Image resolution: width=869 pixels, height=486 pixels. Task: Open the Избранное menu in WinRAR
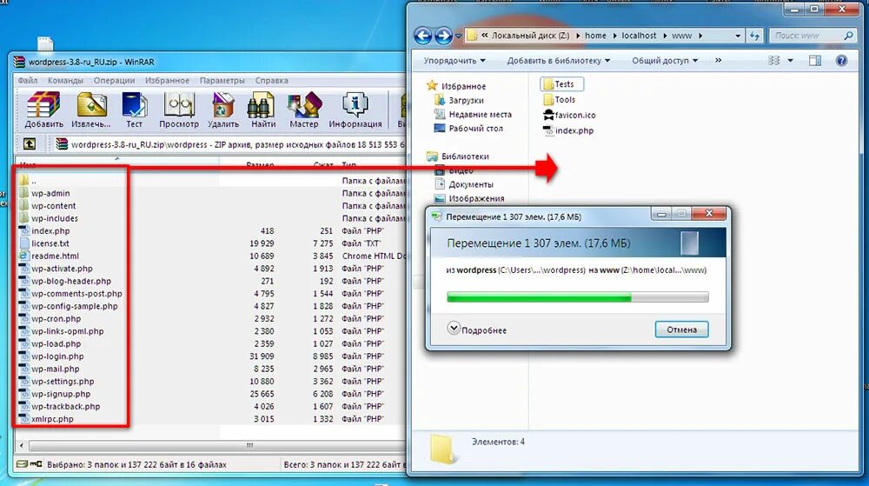(168, 80)
